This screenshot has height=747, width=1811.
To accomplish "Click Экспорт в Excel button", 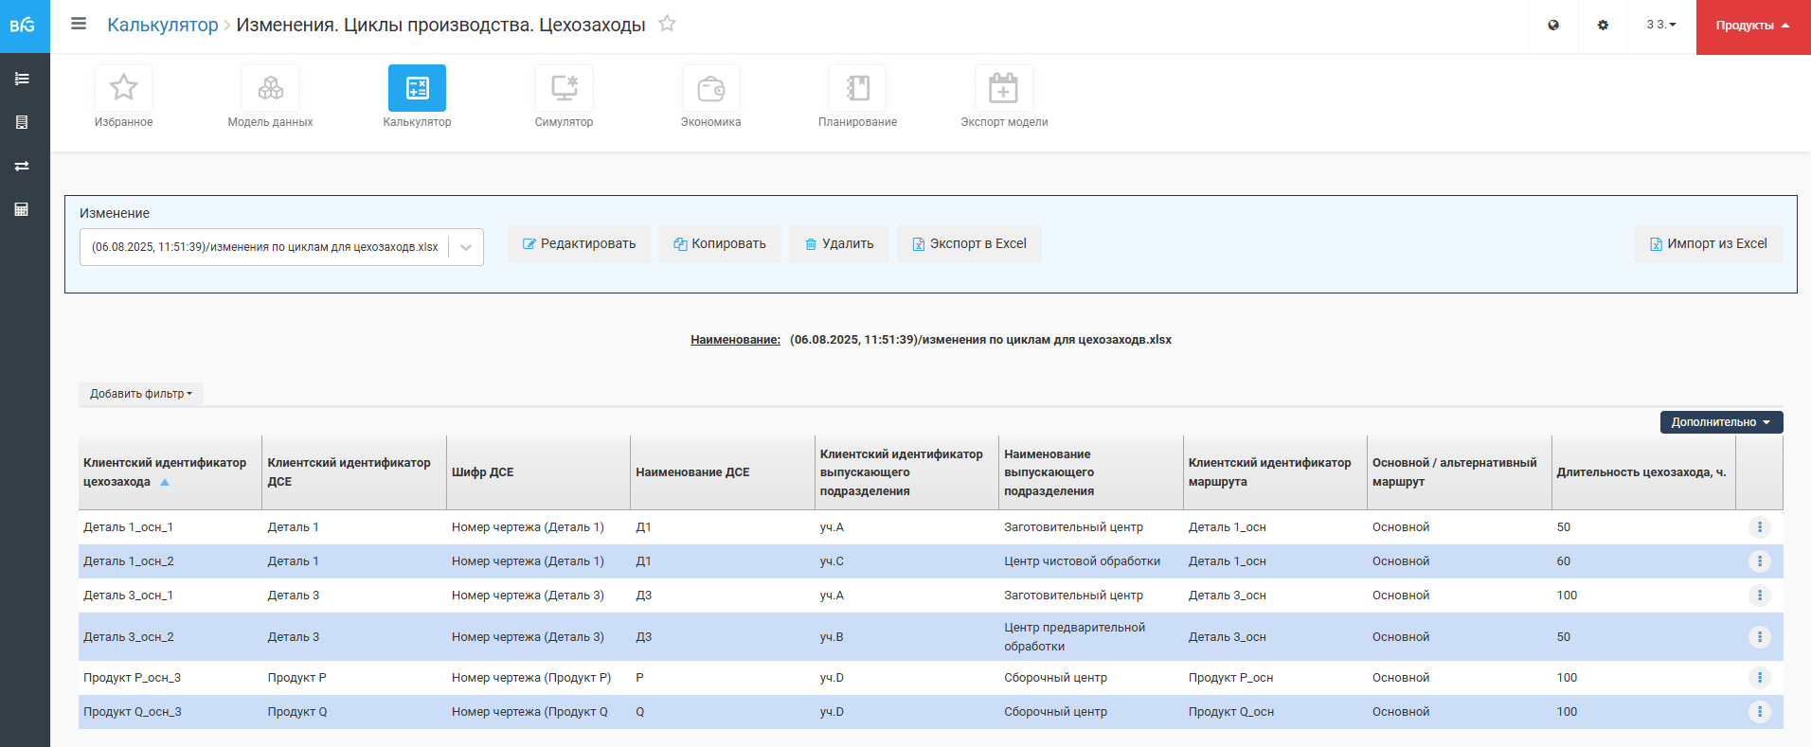I will [969, 244].
